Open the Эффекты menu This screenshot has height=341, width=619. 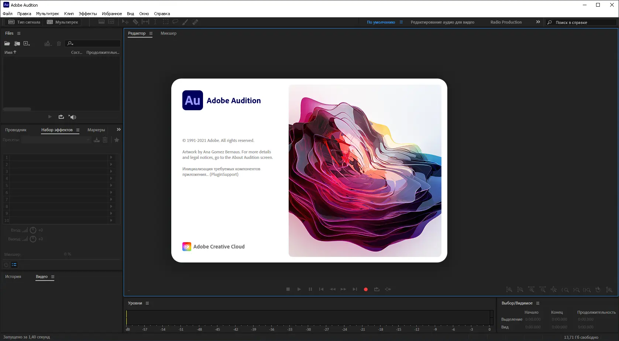pos(87,14)
